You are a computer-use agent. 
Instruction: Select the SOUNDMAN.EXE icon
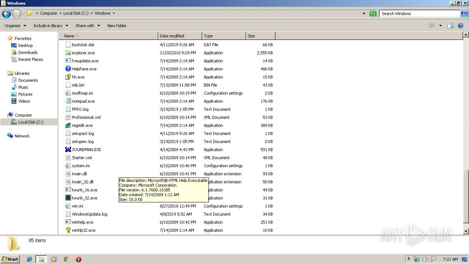(x=68, y=150)
